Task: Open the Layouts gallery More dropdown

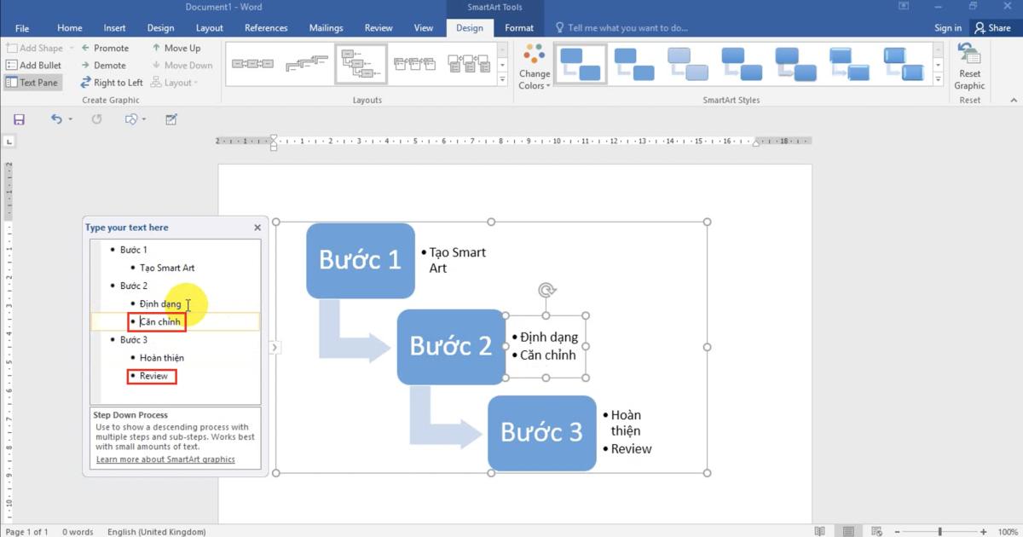Action: 501,78
